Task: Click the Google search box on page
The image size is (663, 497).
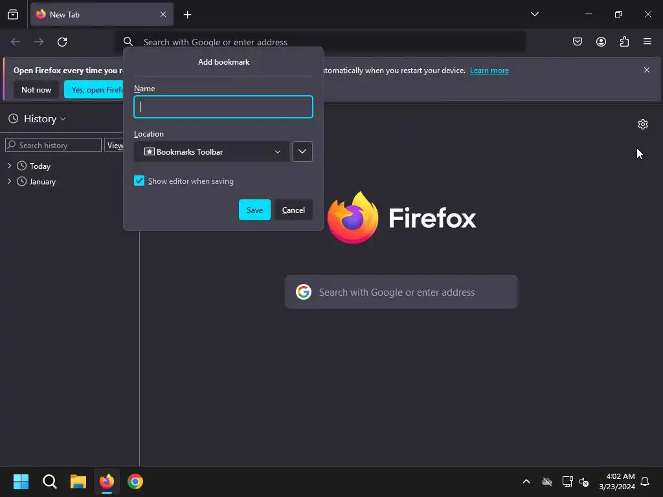Action: click(x=401, y=292)
